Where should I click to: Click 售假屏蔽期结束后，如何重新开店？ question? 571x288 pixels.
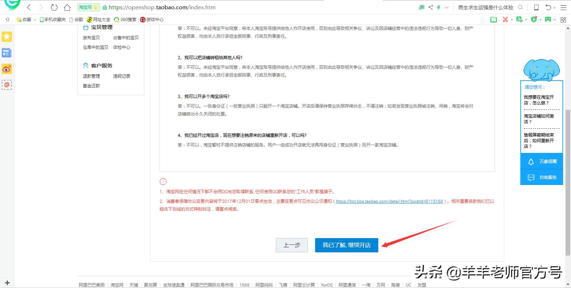tap(539, 140)
